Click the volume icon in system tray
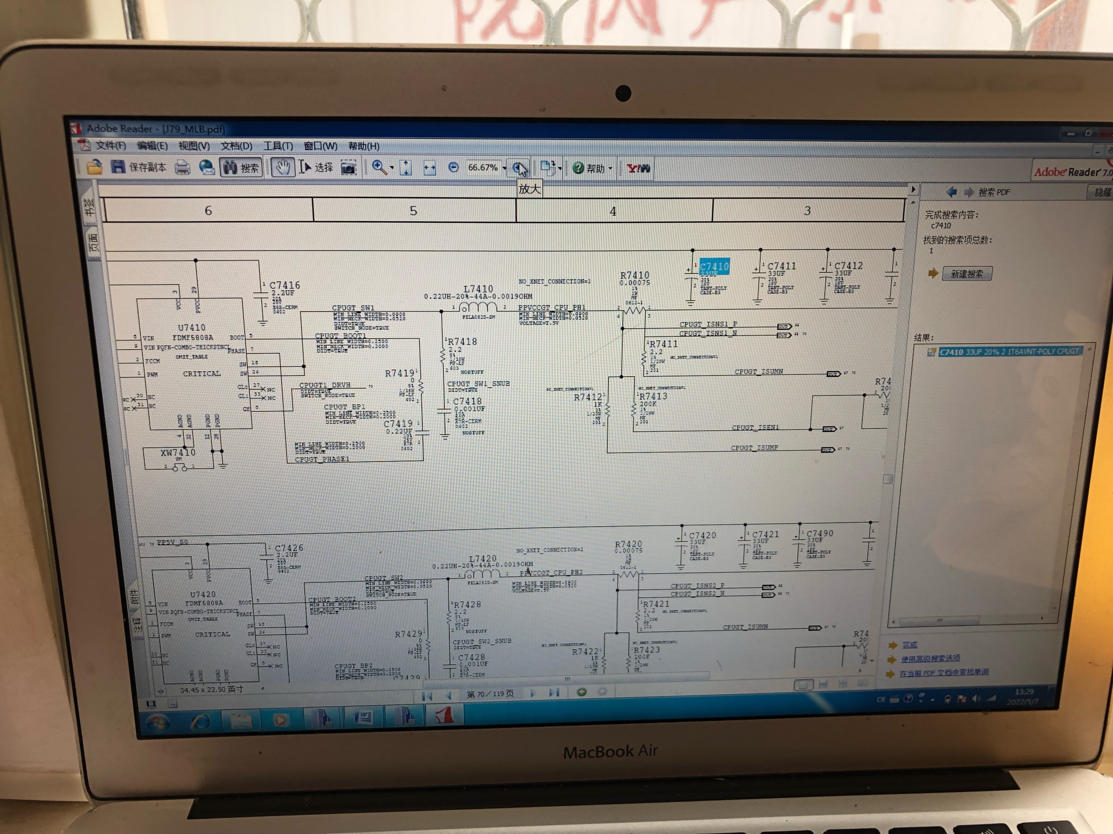This screenshot has width=1113, height=834. pyautogui.click(x=976, y=698)
